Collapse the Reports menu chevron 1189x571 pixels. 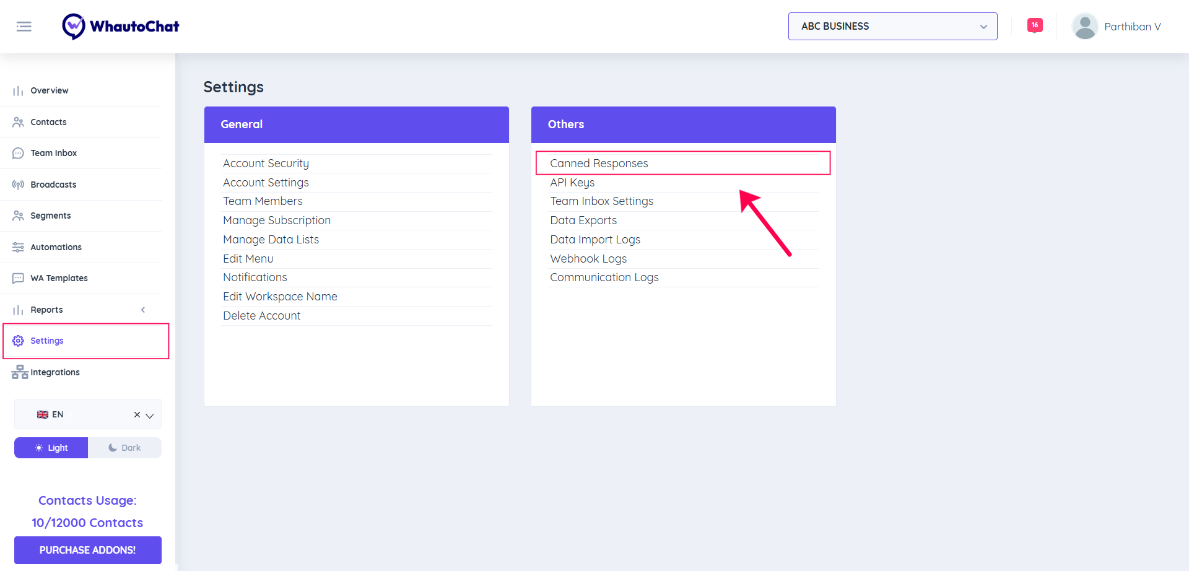pyautogui.click(x=143, y=310)
